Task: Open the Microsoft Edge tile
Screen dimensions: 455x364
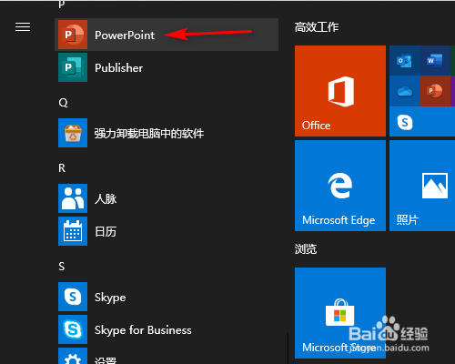Action: pyautogui.click(x=340, y=186)
